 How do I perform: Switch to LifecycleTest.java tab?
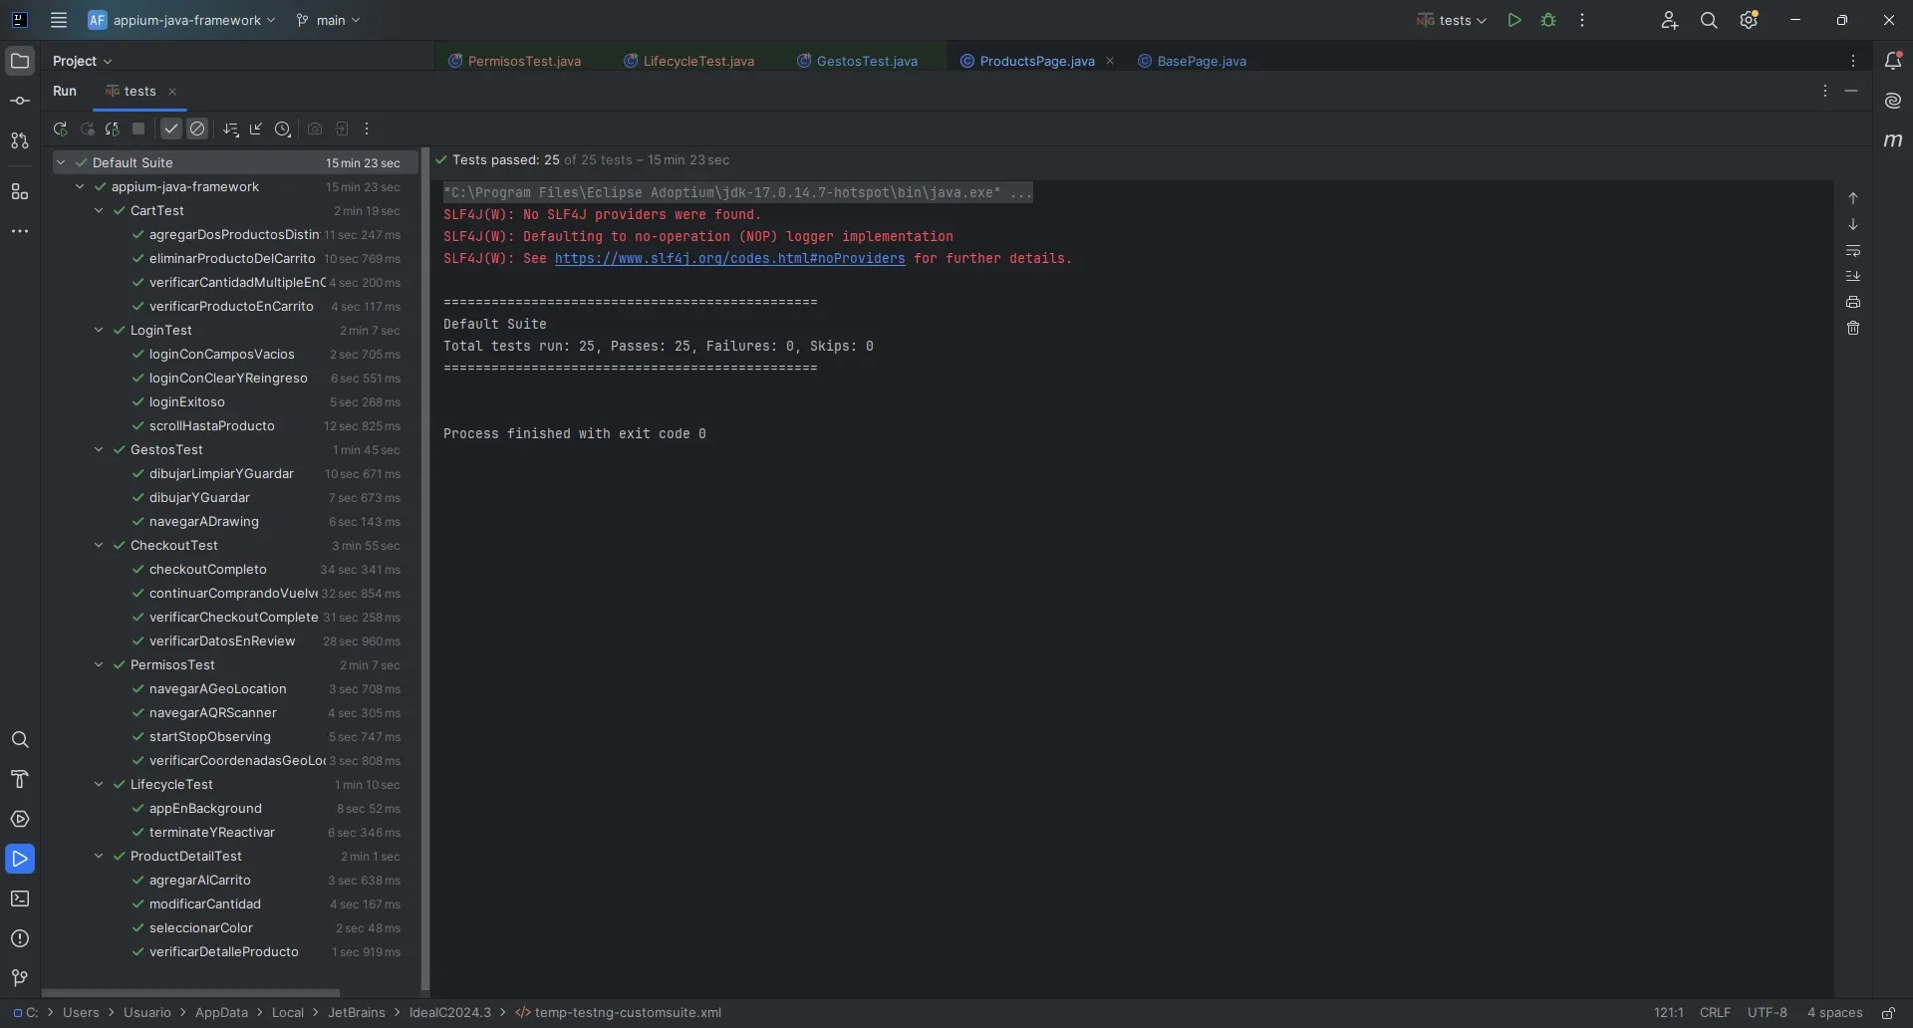688,62
